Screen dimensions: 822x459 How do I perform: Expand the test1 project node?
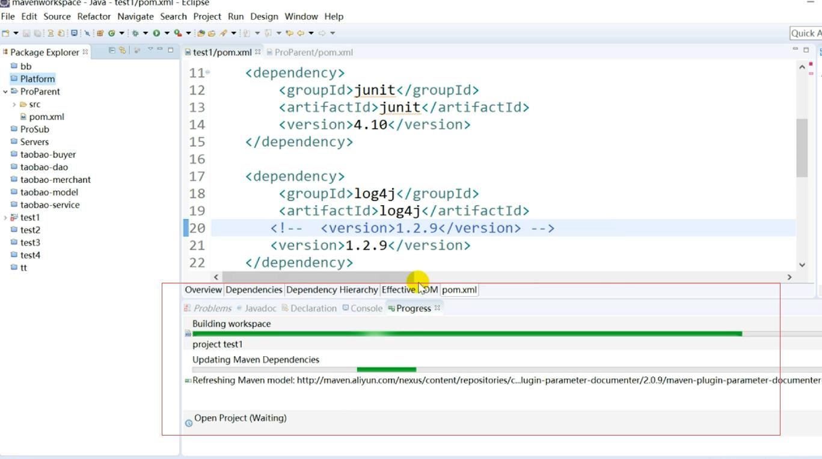coord(5,217)
